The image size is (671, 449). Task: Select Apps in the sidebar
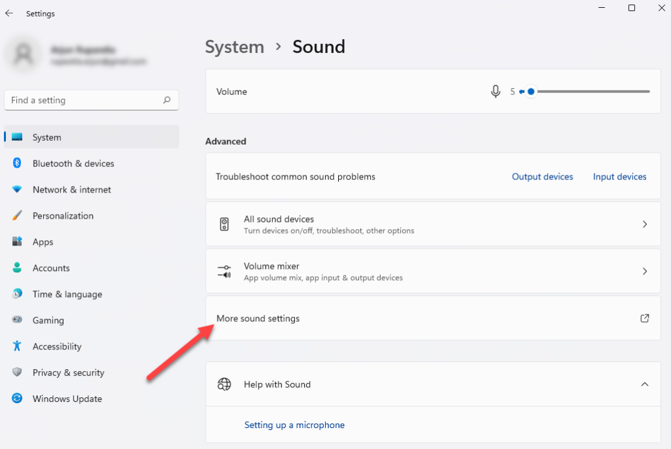pos(43,242)
